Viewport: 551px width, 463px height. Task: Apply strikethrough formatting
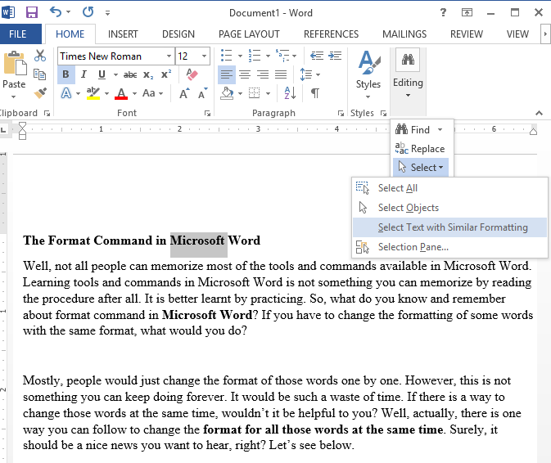[x=130, y=74]
